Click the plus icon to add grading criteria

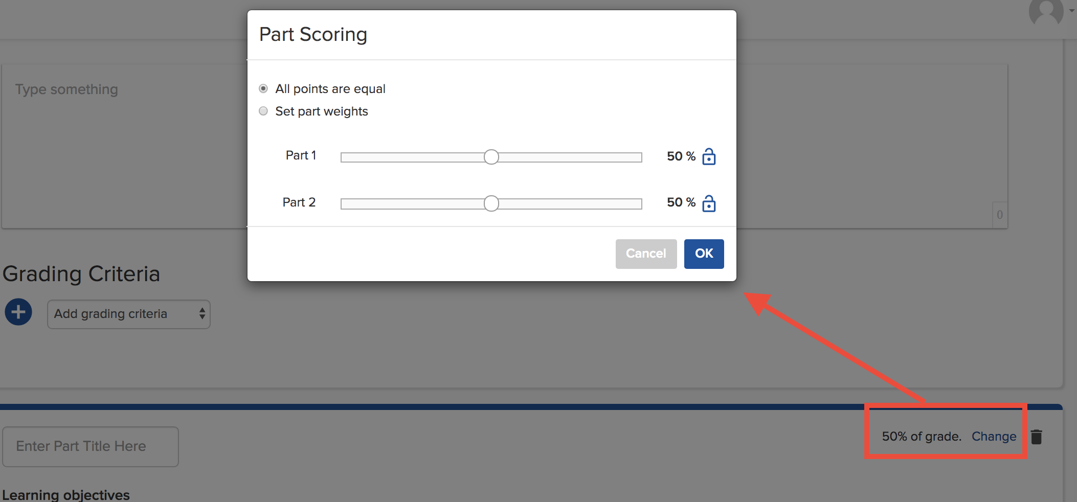18,312
